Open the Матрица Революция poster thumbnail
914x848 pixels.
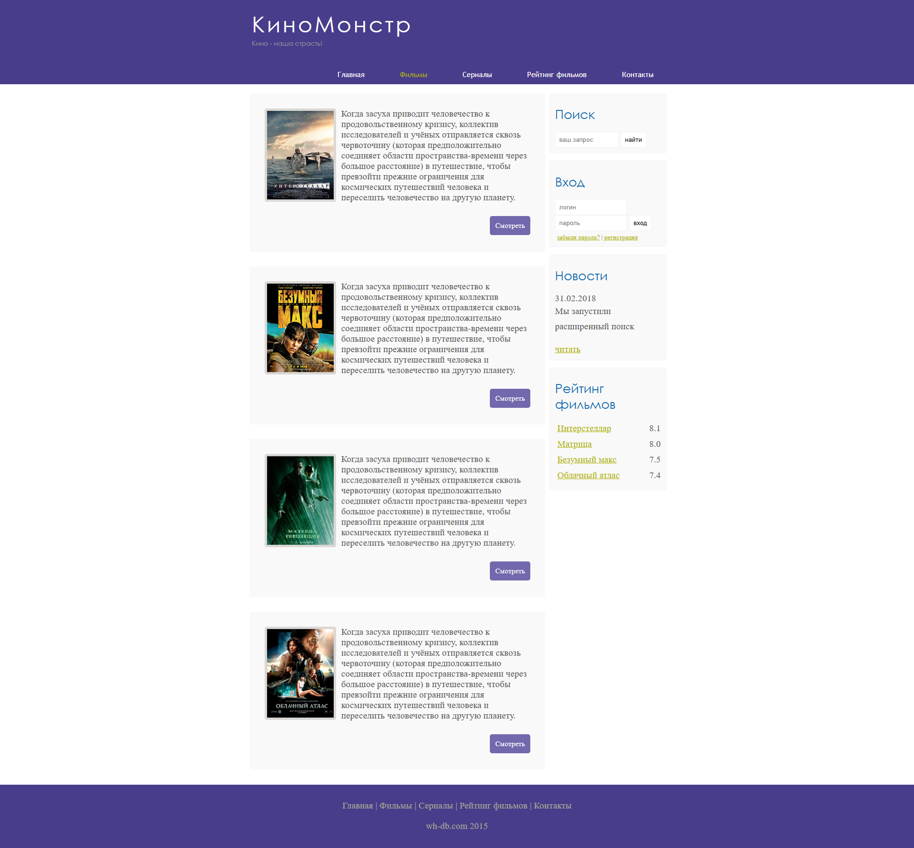coord(300,501)
